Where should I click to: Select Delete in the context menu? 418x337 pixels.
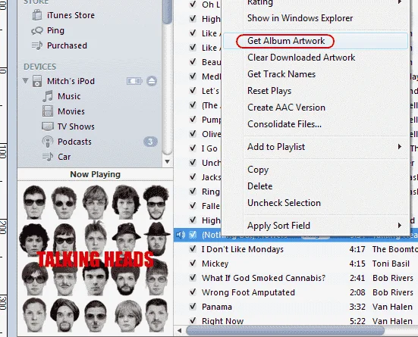(315, 186)
